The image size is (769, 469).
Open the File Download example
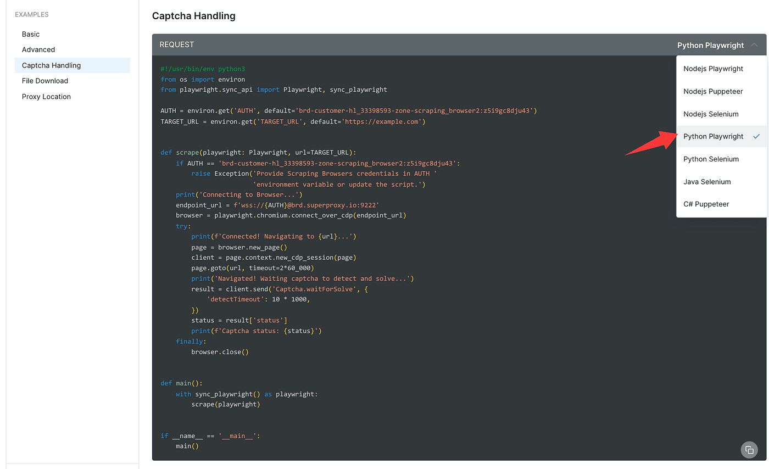coord(45,81)
